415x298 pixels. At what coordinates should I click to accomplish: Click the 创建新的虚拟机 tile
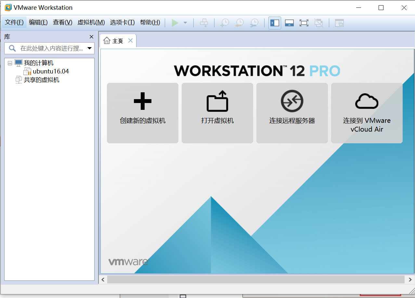click(143, 113)
